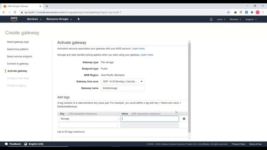
Task: Click the 'Public' endpoint type value
Action: 104,69
